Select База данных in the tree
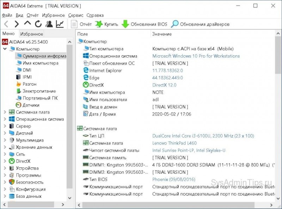The height and width of the screenshot is (209, 282). point(25,196)
